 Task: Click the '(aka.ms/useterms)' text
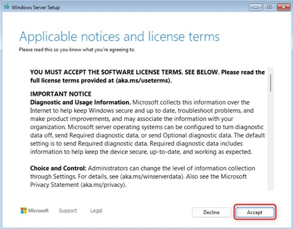144,81
